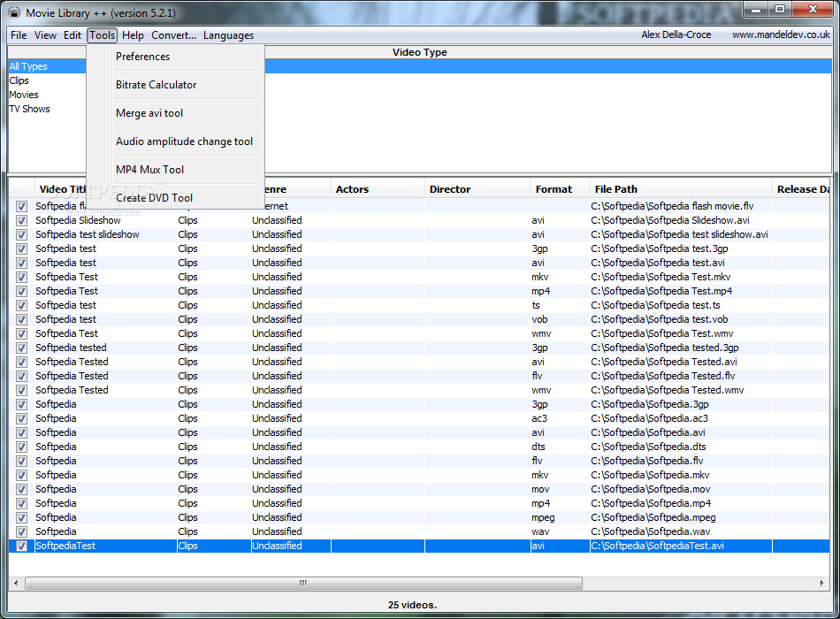Open the Help menu

click(133, 35)
